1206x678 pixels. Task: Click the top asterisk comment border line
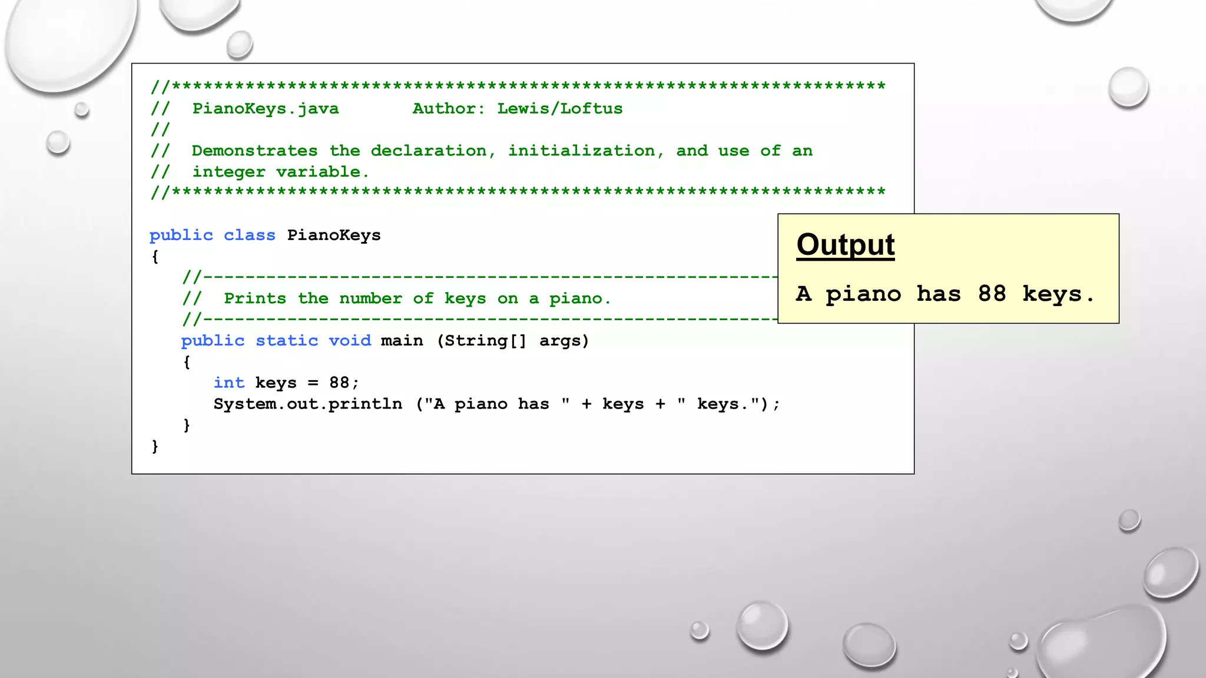click(518, 87)
